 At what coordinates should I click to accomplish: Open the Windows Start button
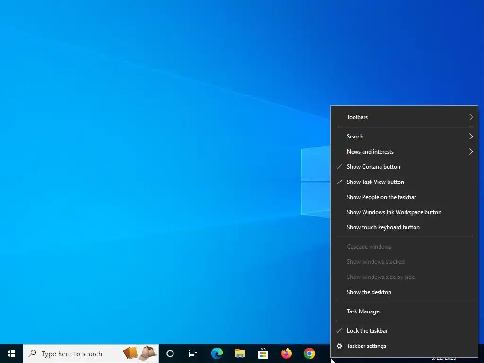(11, 354)
